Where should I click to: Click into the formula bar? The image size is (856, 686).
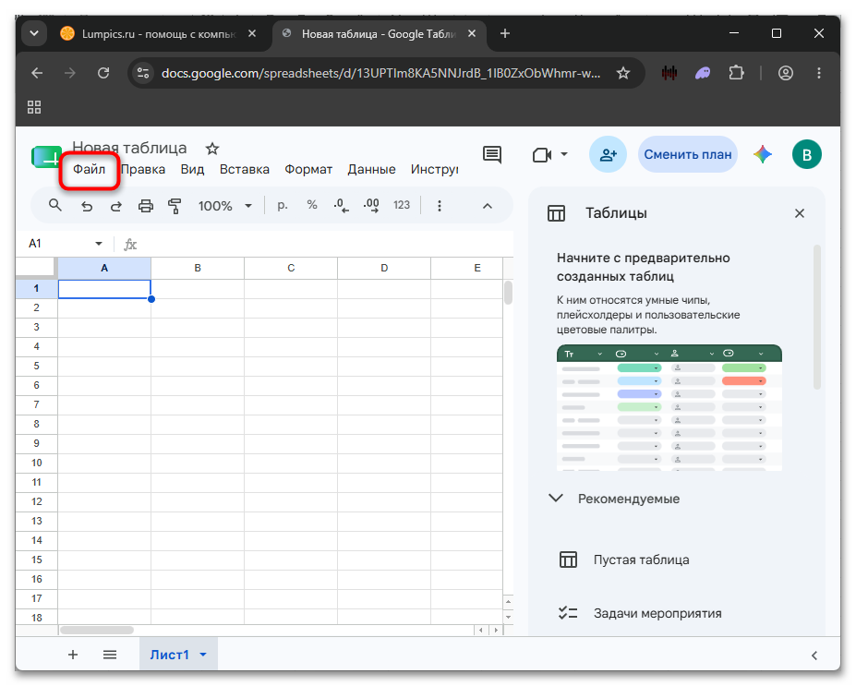pyautogui.click(x=325, y=244)
